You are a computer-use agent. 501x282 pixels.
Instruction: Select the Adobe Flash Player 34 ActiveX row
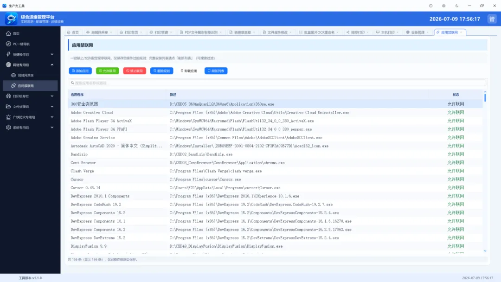pyautogui.click(x=276, y=121)
